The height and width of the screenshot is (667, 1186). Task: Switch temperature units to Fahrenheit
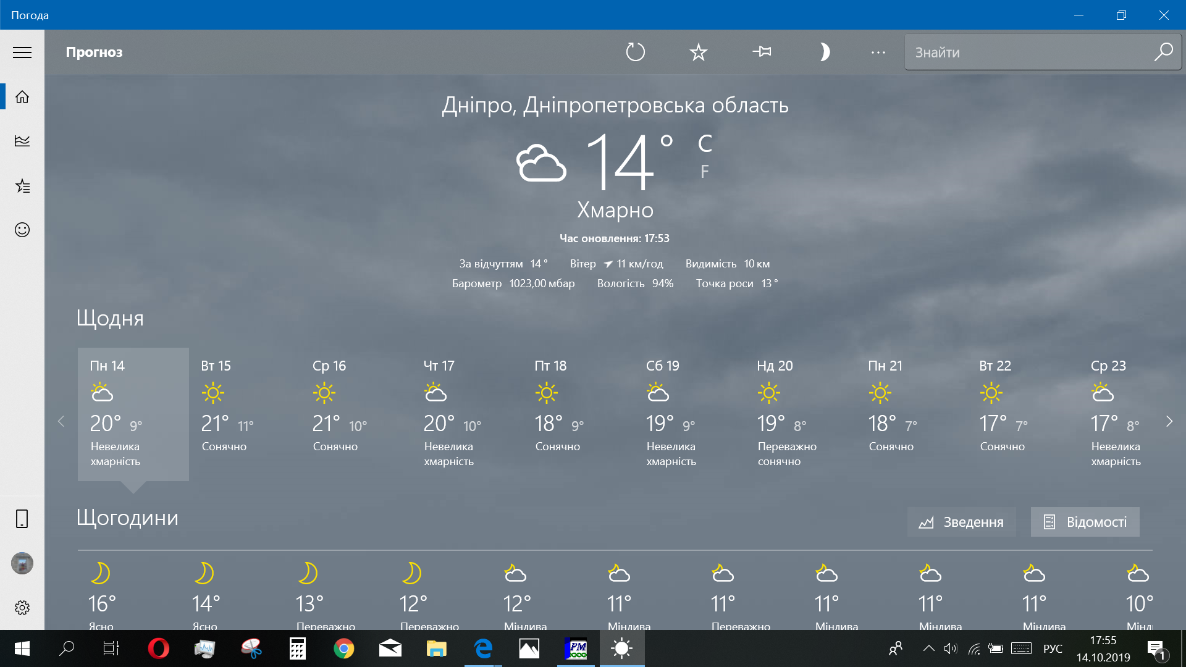click(704, 172)
